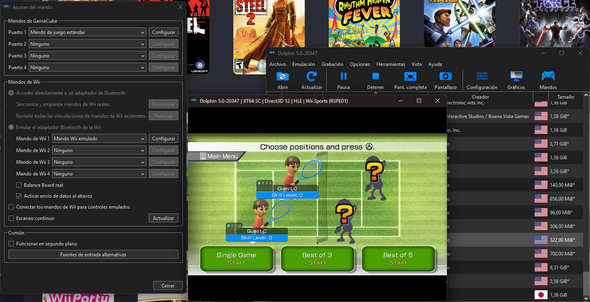The image size is (590, 302).
Task: Select Acceder directamente a un adaptador de Bluetooth
Action: pyautogui.click(x=11, y=93)
